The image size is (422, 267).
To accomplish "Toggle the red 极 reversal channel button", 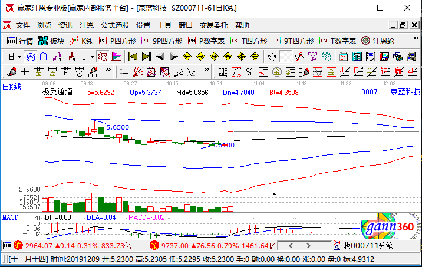I will tap(103, 57).
